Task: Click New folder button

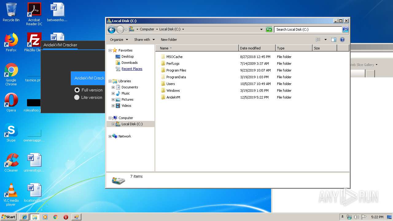Action: tap(169, 40)
